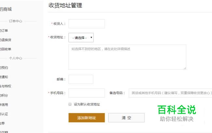Click the 设为默认收货地址 label text
This screenshot has width=212, height=133.
pos(87,104)
